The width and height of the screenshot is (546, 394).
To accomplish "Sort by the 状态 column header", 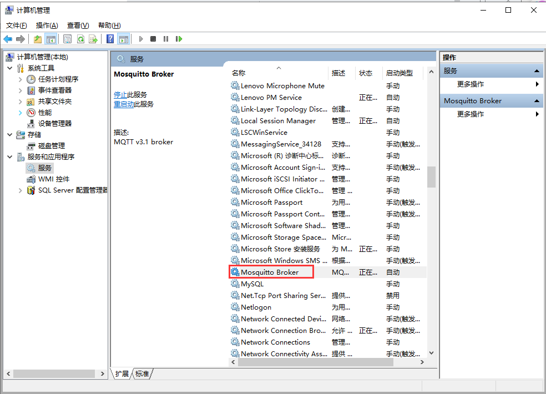I will [x=369, y=73].
